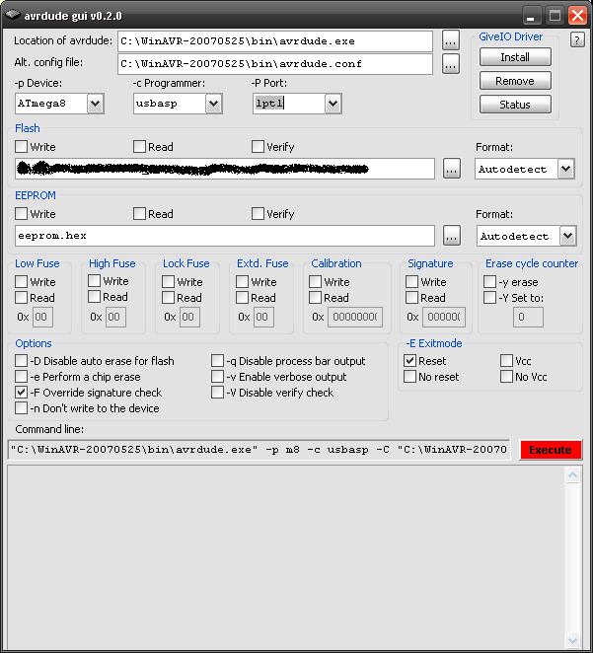Check Exitmode No Vcc option
This screenshot has width=593, height=653.
[506, 377]
